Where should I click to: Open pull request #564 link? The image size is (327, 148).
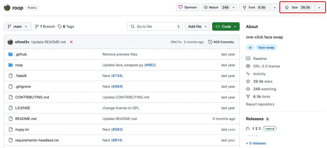(117, 87)
